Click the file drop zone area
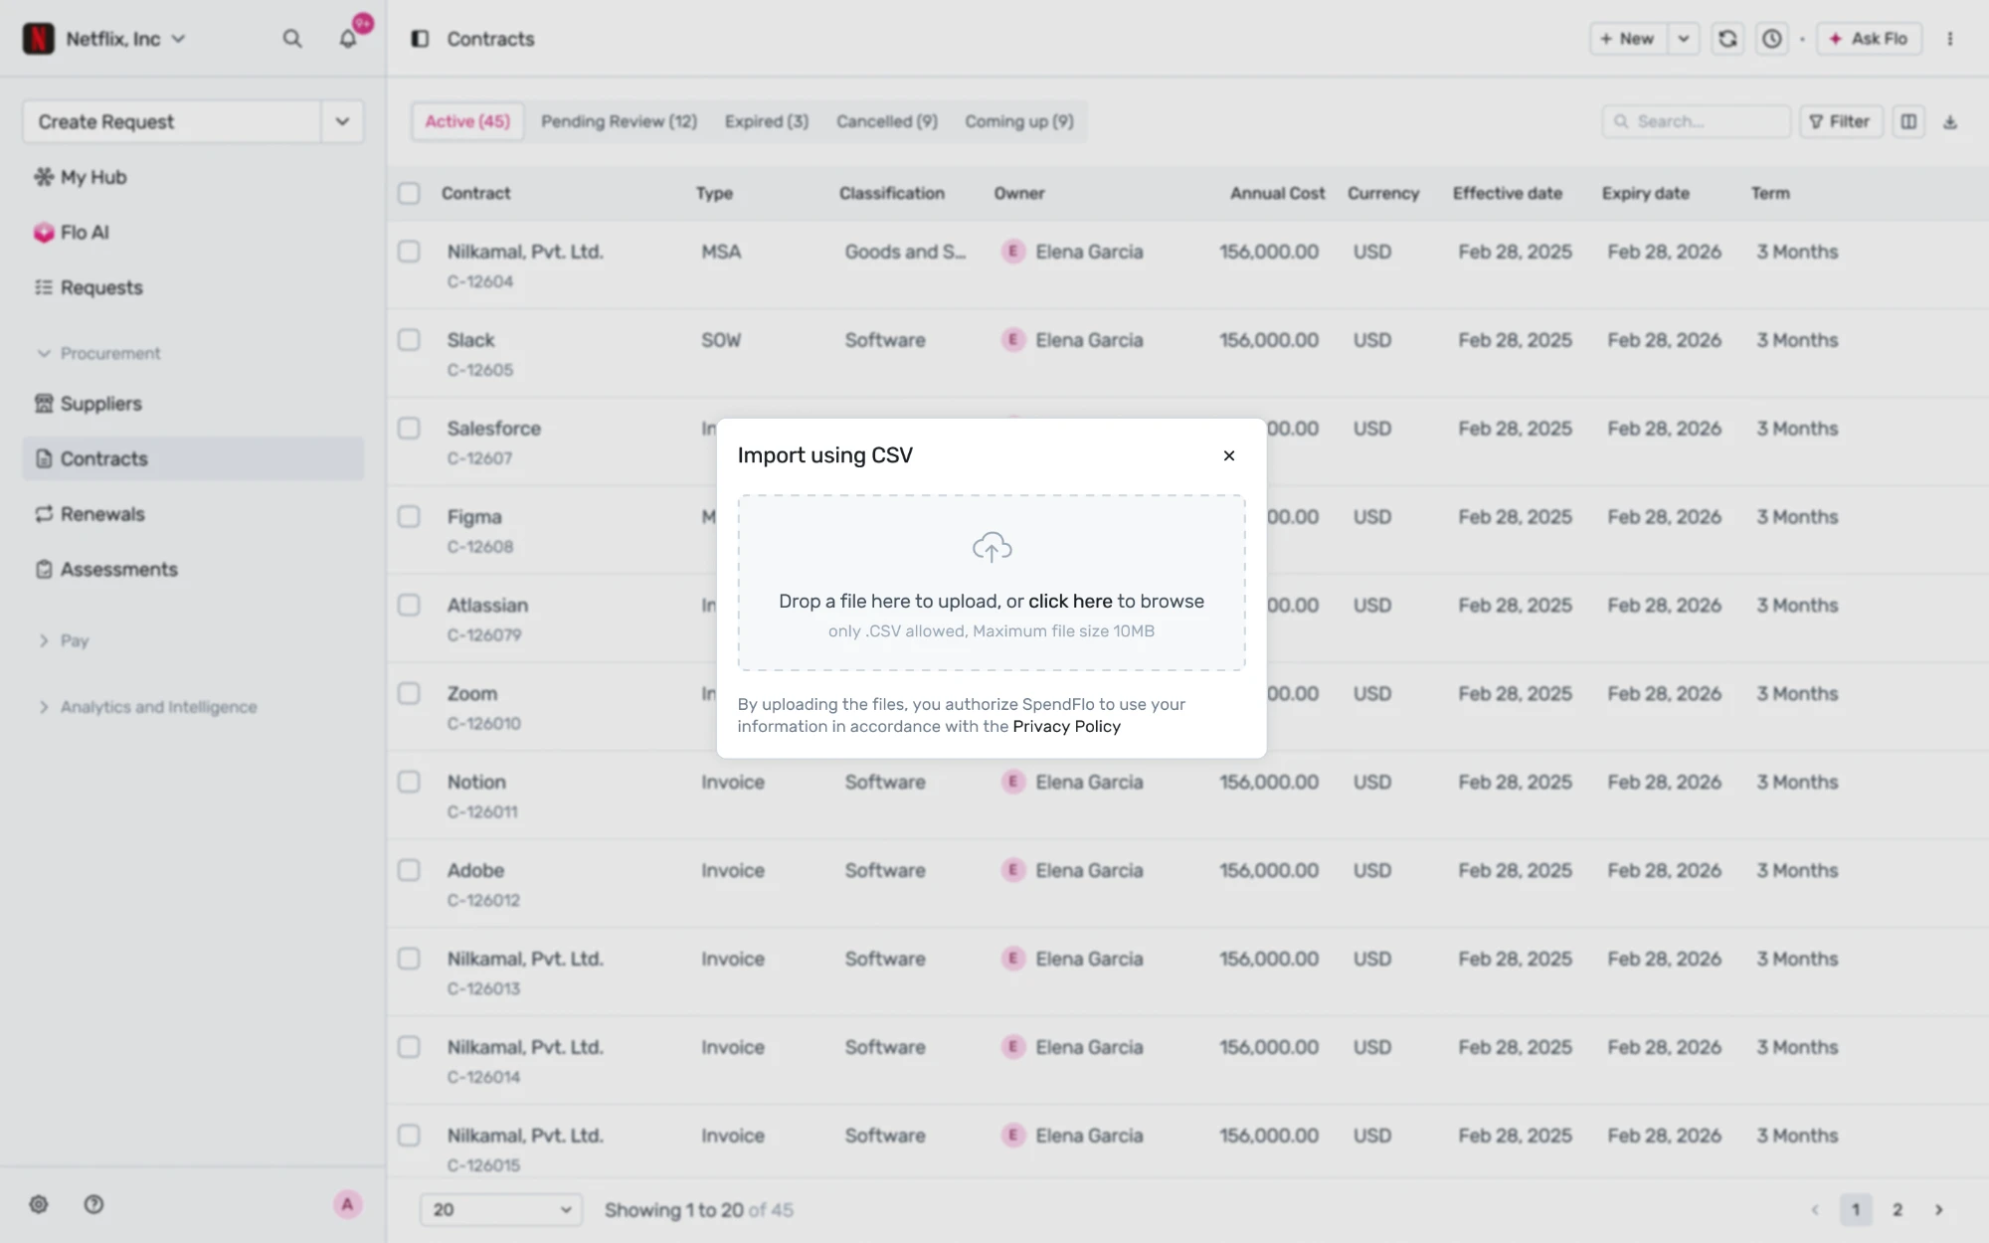Viewport: 1989px width, 1243px height. click(x=992, y=583)
